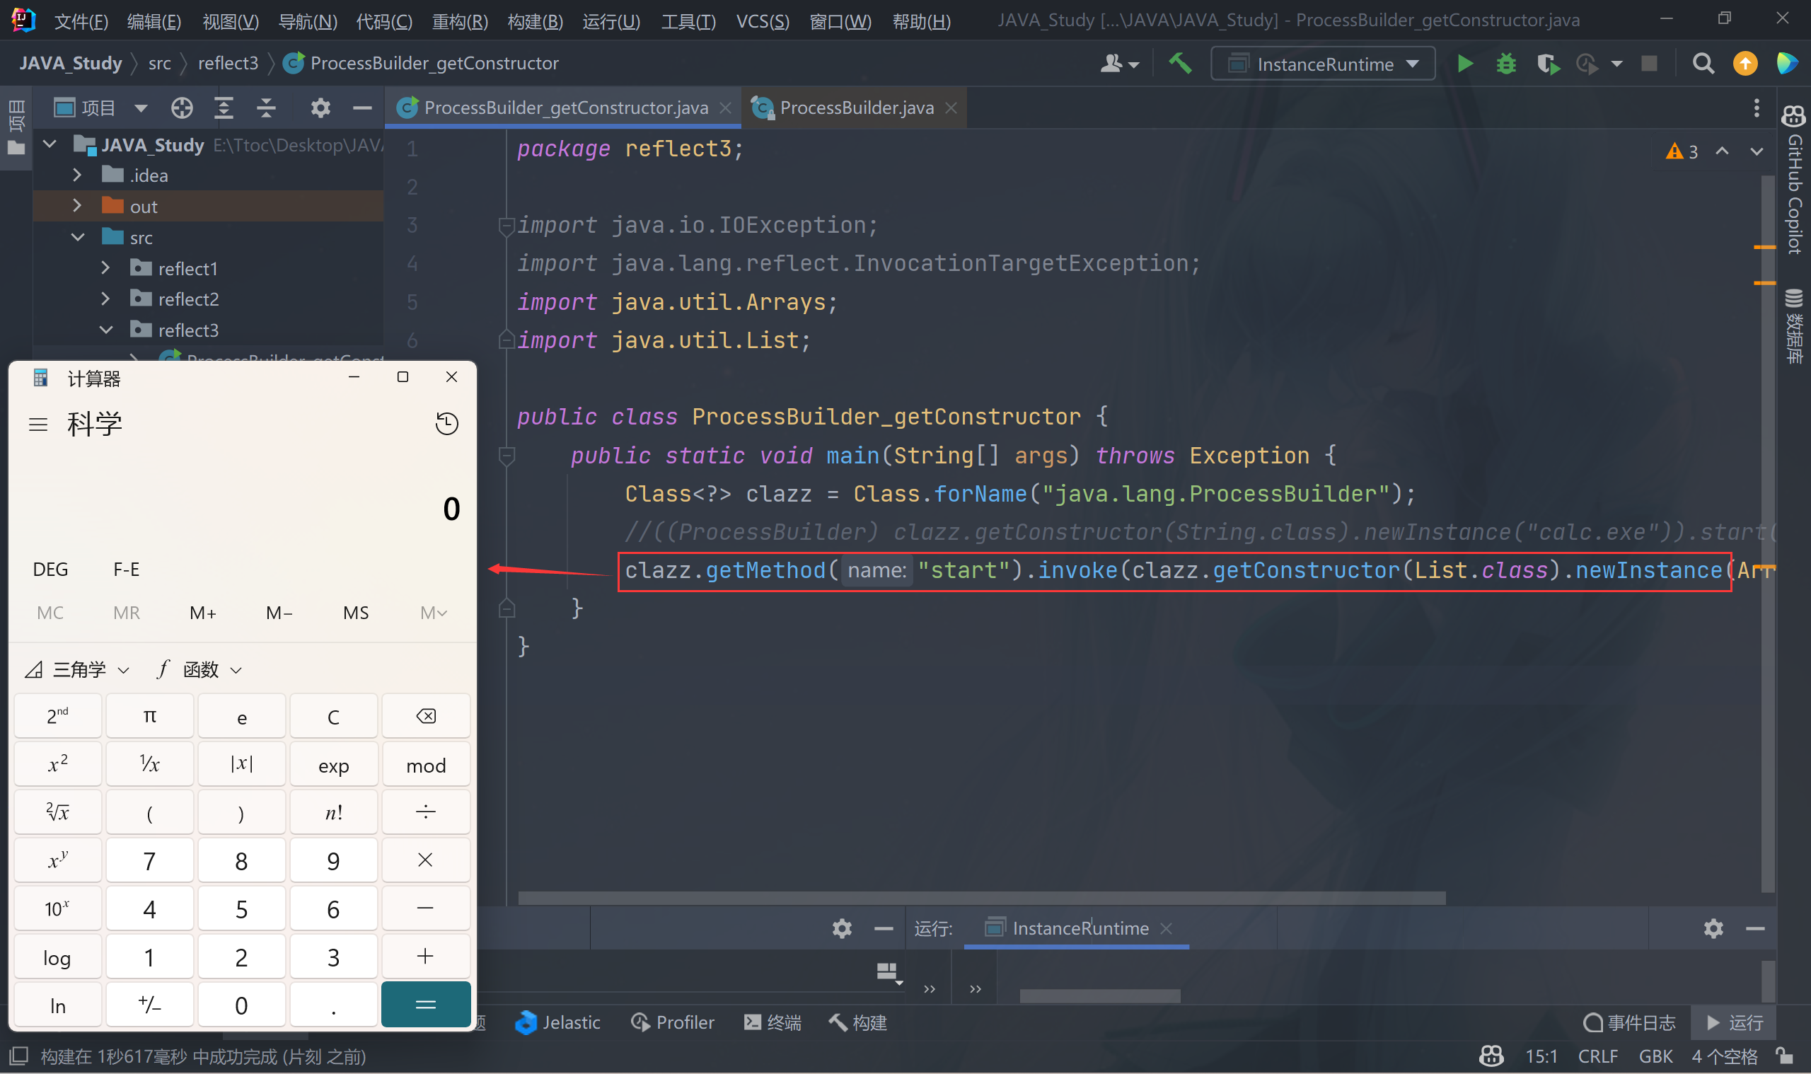The height and width of the screenshot is (1074, 1811).
Task: Click the run console horizontal scrollbar
Action: (1099, 996)
